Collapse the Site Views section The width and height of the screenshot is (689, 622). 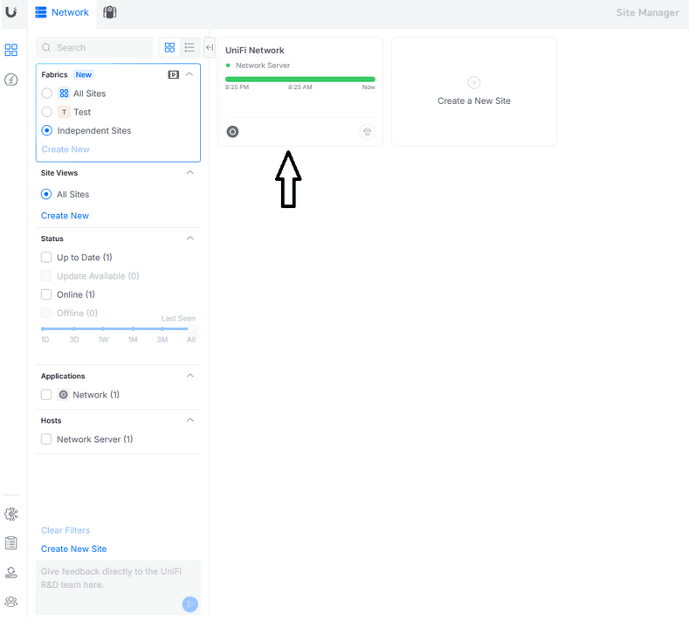pos(190,173)
